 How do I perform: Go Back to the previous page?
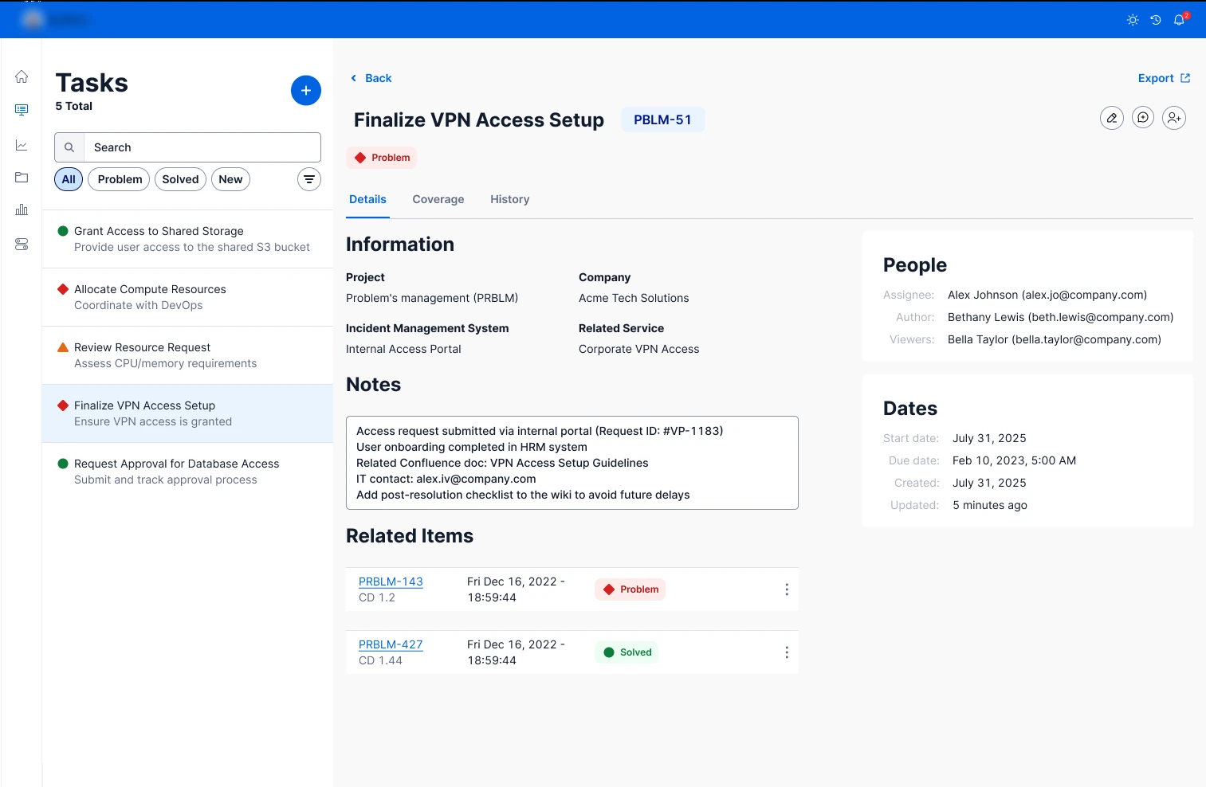pyautogui.click(x=371, y=78)
